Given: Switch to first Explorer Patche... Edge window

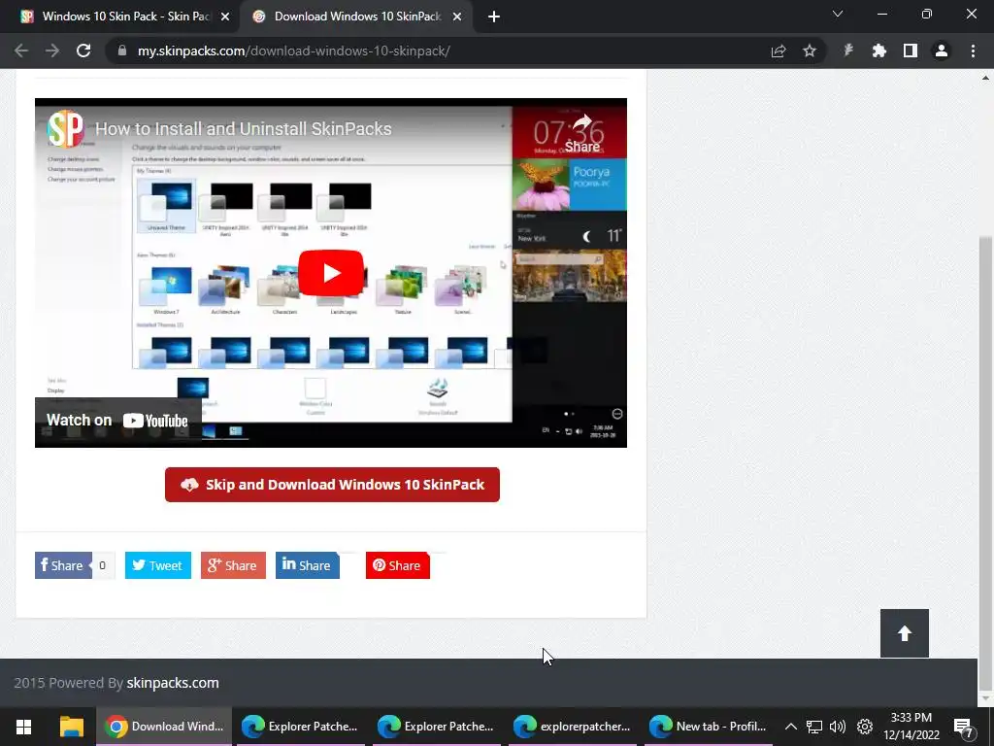Looking at the screenshot, I should click(301, 727).
